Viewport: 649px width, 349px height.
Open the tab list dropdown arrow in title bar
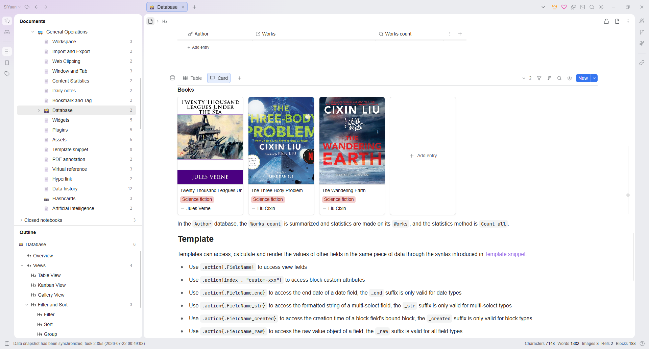[543, 7]
